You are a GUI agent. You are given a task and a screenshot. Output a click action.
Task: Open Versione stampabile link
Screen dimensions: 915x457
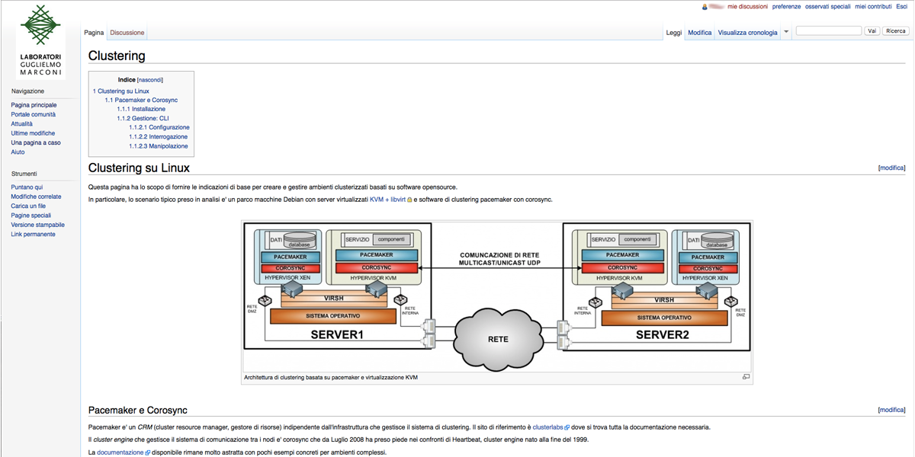pos(37,225)
